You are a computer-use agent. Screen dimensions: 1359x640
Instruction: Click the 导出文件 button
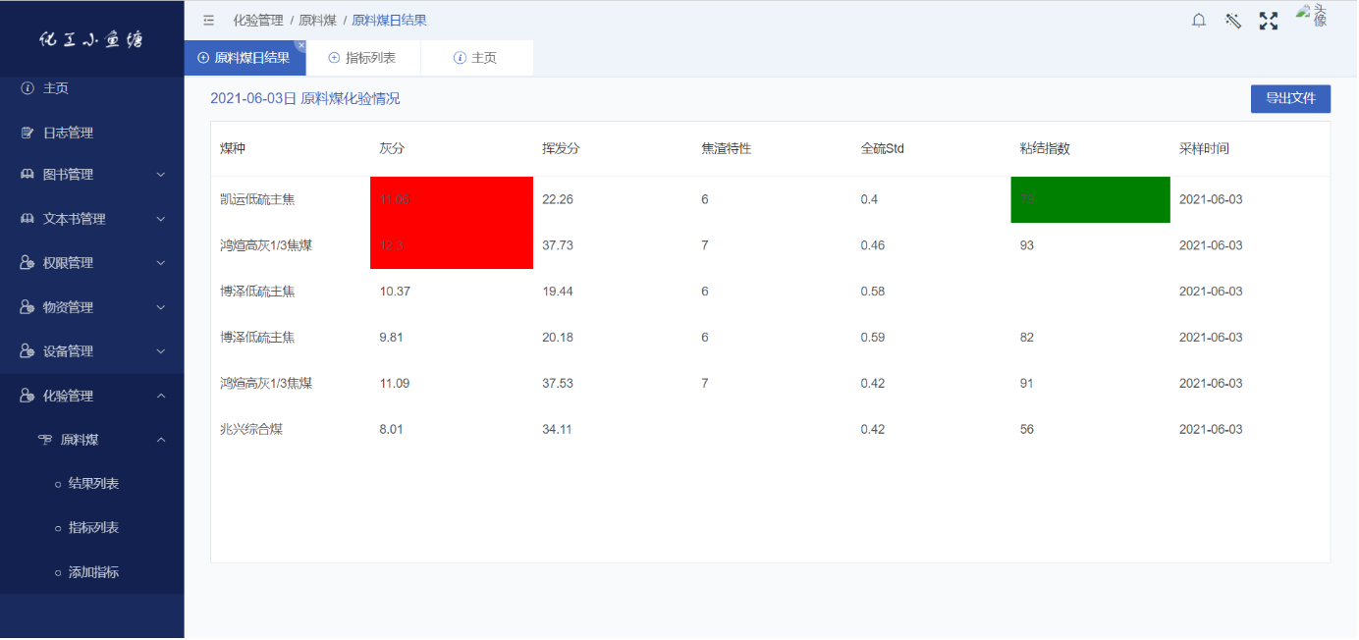pyautogui.click(x=1289, y=98)
